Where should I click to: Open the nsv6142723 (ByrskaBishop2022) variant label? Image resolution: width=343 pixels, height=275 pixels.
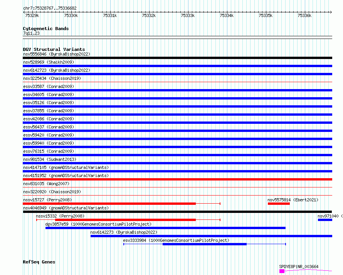pyautogui.click(x=57, y=70)
